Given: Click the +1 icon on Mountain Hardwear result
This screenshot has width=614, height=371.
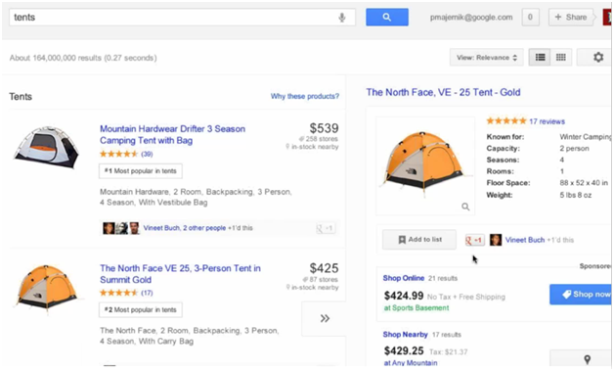Looking at the screenshot, I should point(325,228).
